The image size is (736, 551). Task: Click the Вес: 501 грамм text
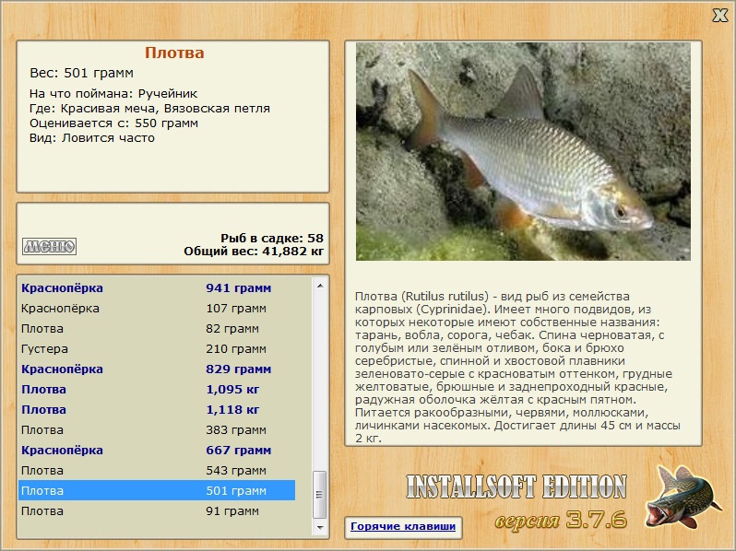[x=82, y=73]
